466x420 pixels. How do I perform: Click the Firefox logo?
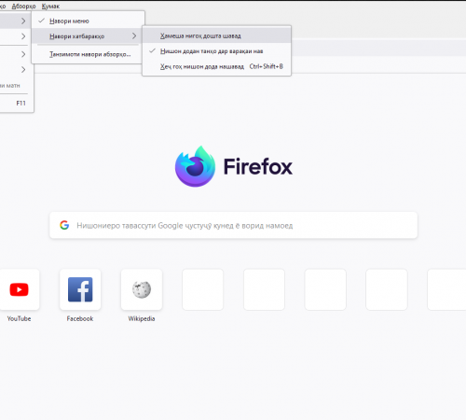195,166
